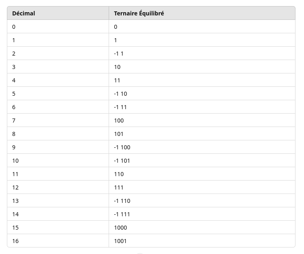Click the Décimal column header

58,13
